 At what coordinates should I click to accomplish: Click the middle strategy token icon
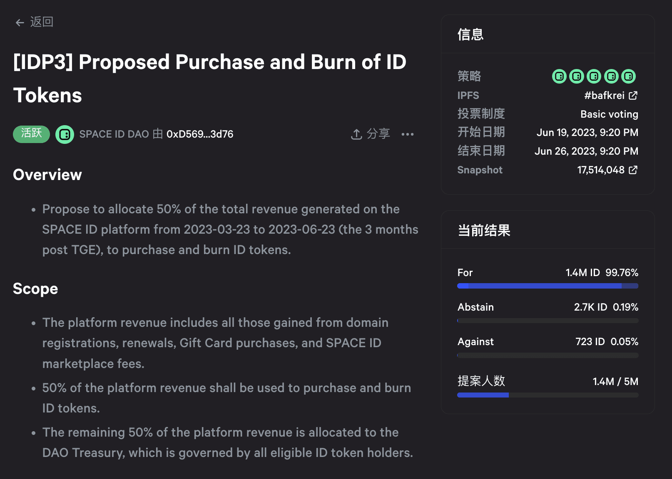(x=594, y=76)
